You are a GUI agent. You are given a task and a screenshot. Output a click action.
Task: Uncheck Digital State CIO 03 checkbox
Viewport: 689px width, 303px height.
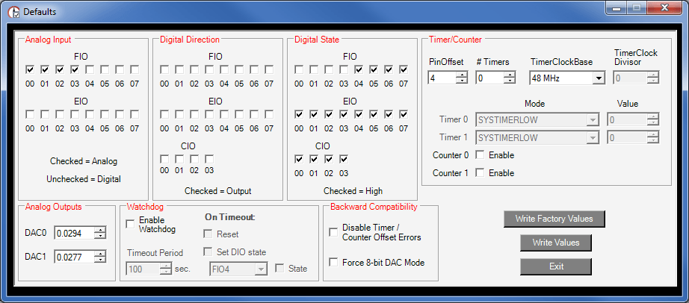coord(344,159)
